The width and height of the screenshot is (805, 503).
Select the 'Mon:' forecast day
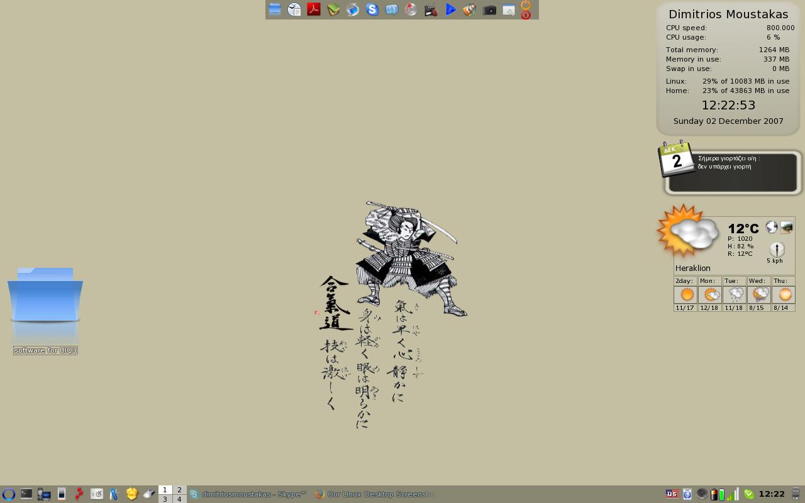[709, 294]
